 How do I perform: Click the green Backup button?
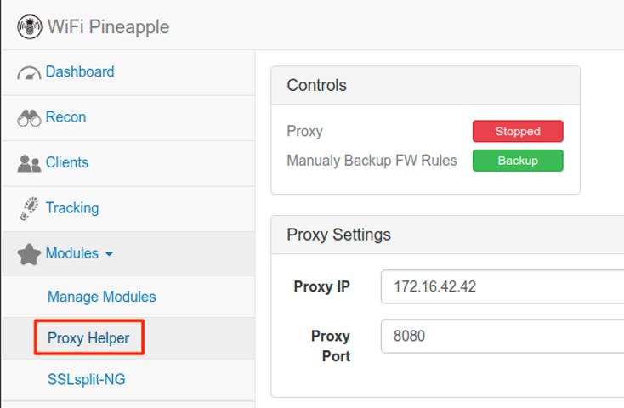518,161
